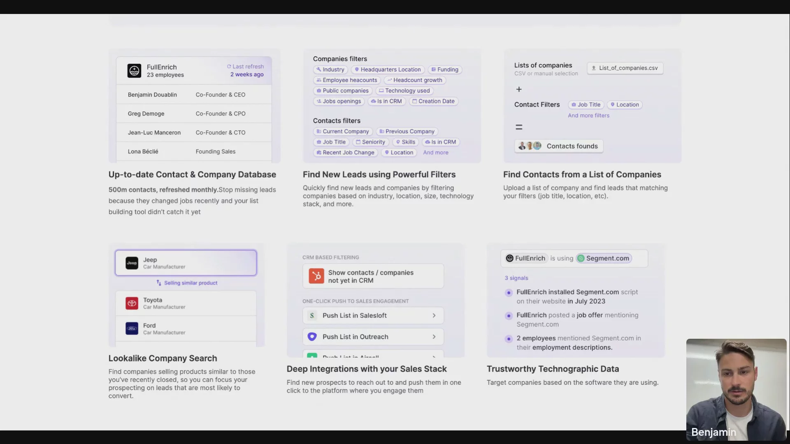Click the Selling similar product arrows icon
Screen dimensions: 790x444
click(x=159, y=283)
